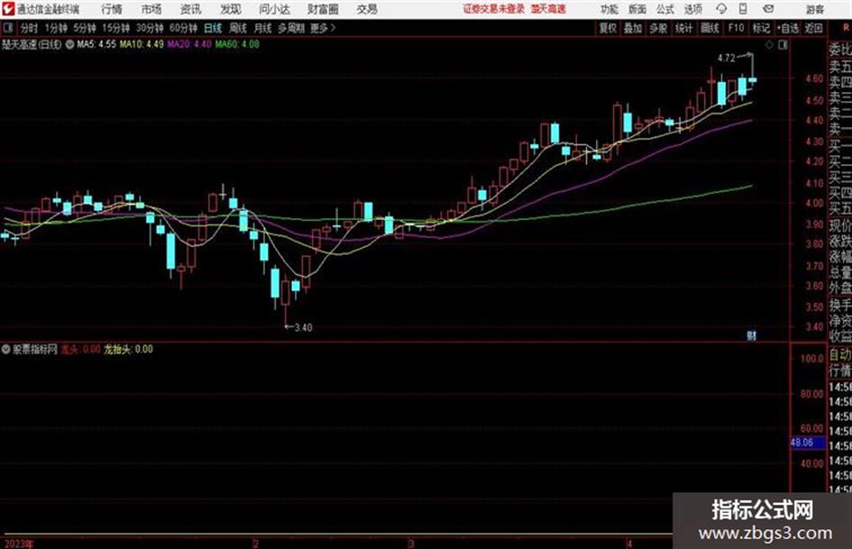This screenshot has height=549, width=852.
Task: Open the F10 company info button
Action: pyautogui.click(x=736, y=28)
